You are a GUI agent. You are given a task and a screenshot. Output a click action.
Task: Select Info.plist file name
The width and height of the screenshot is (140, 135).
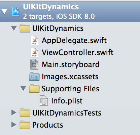[x=67, y=101]
